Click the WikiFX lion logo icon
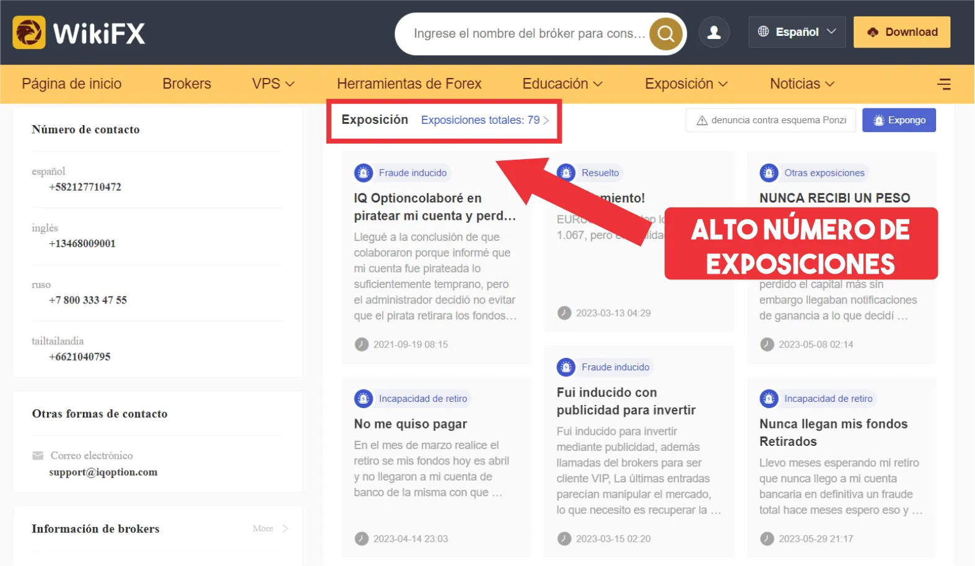This screenshot has height=566, width=975. pos(28,32)
